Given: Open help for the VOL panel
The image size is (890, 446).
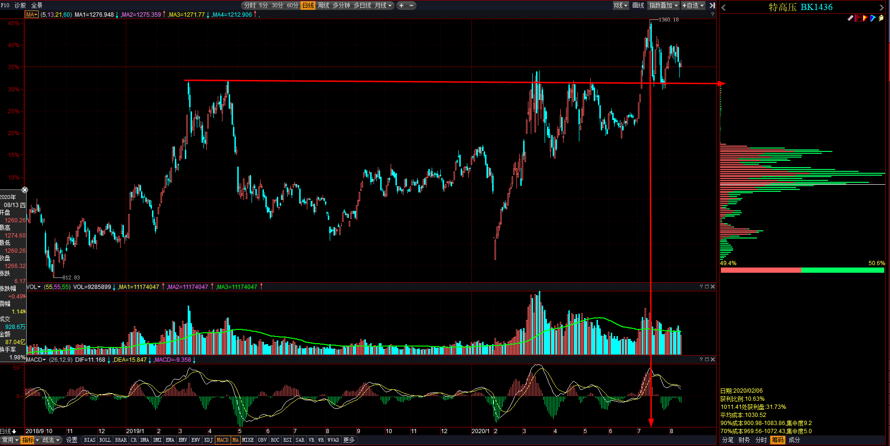Looking at the screenshot, I should point(701,287).
